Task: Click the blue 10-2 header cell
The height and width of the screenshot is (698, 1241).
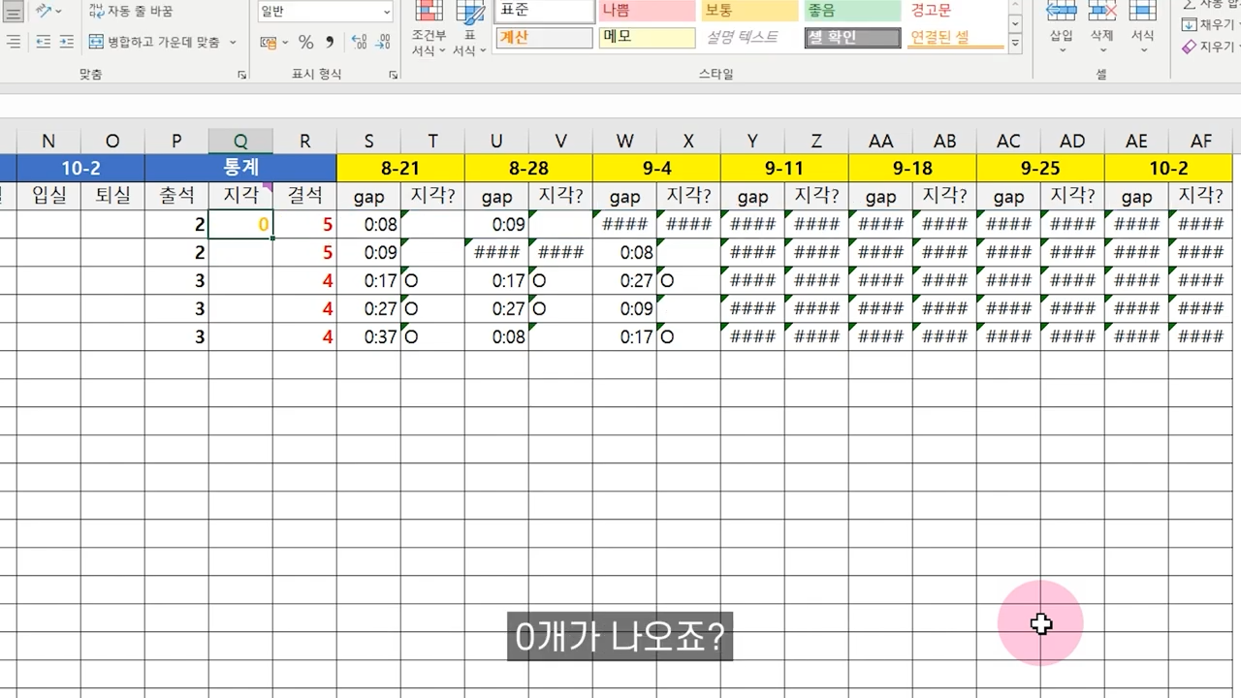Action: tap(80, 168)
